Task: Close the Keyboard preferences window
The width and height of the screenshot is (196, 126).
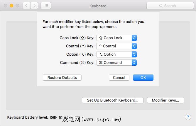Action: [x=6, y=6]
